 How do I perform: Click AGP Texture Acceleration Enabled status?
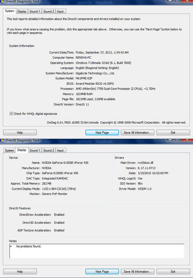pos(59,230)
